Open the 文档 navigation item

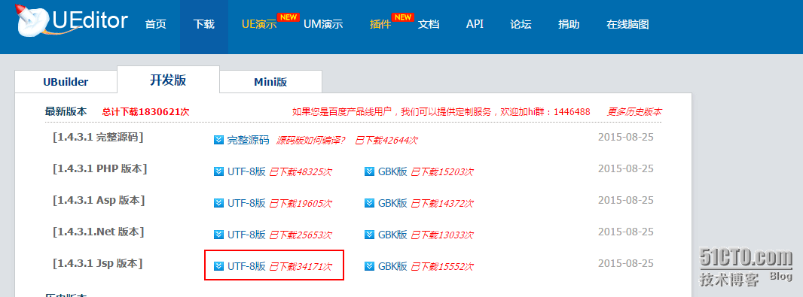pyautogui.click(x=429, y=25)
